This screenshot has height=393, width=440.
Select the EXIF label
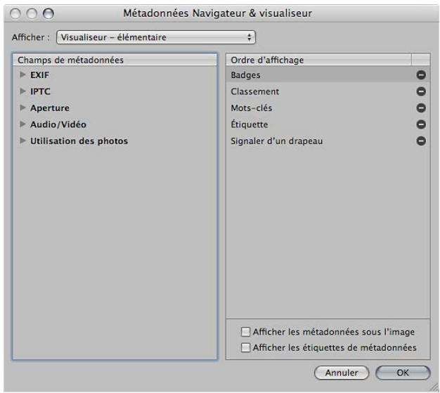39,75
